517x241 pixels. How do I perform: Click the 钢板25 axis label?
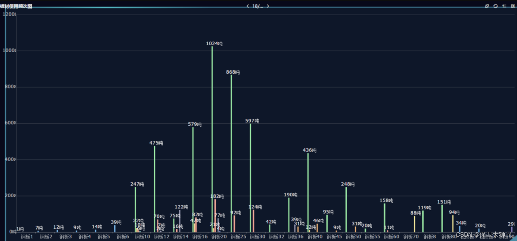point(238,237)
